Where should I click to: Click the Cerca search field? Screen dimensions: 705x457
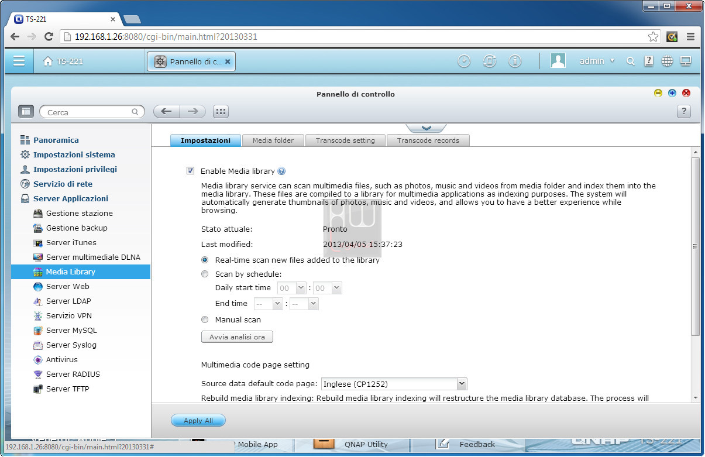92,112
